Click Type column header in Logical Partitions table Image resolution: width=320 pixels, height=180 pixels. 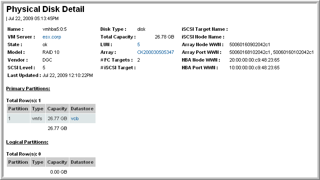click(x=38, y=162)
